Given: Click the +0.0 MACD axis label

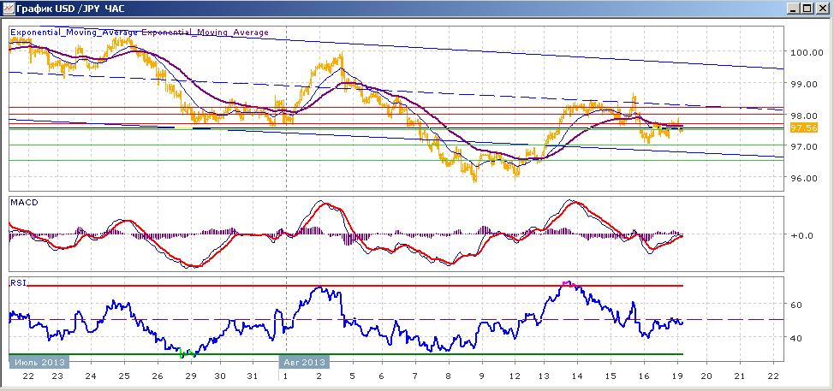Looking at the screenshot, I should click(x=801, y=234).
